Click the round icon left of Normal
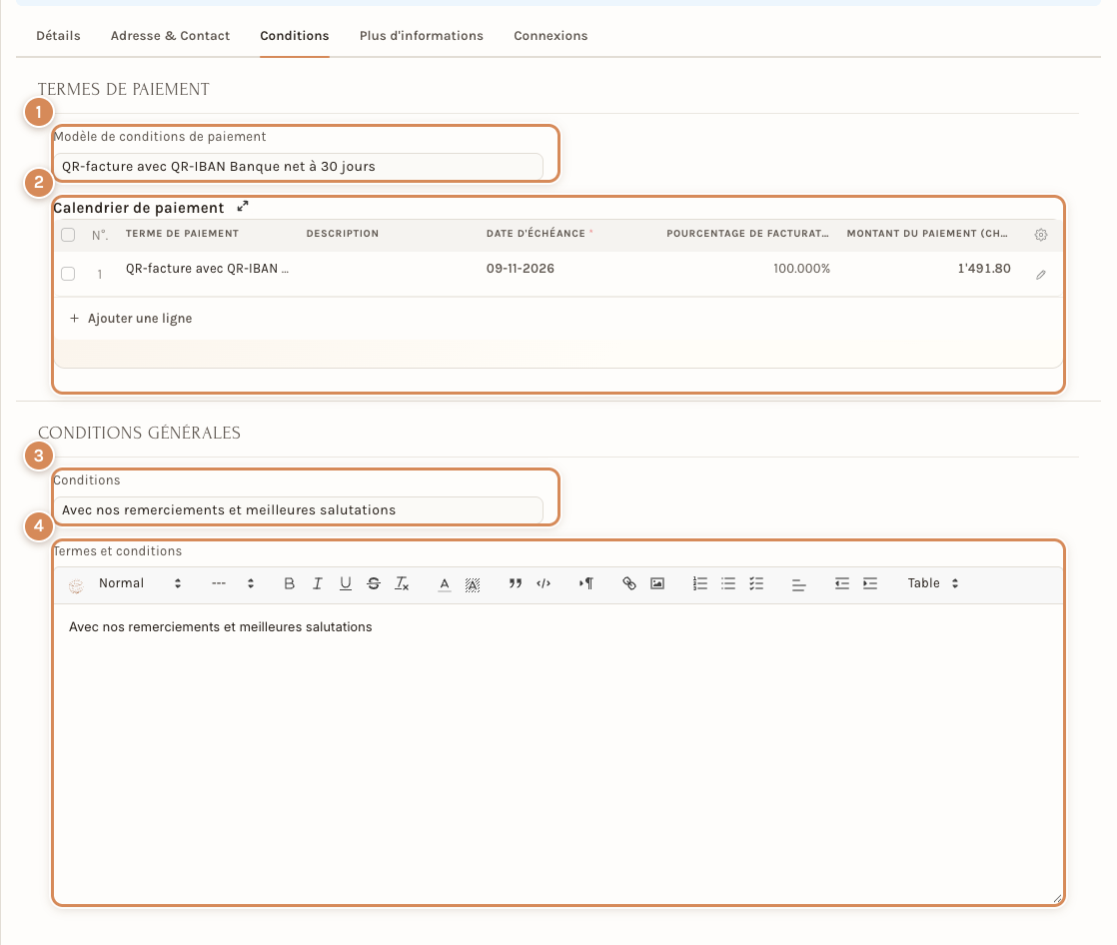This screenshot has height=945, width=1117. coord(76,586)
